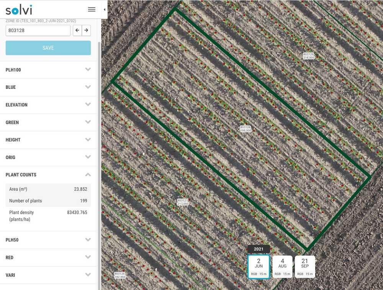
Task: Click the 'Plant density (plants/ha)' row label
Action: coord(21,216)
